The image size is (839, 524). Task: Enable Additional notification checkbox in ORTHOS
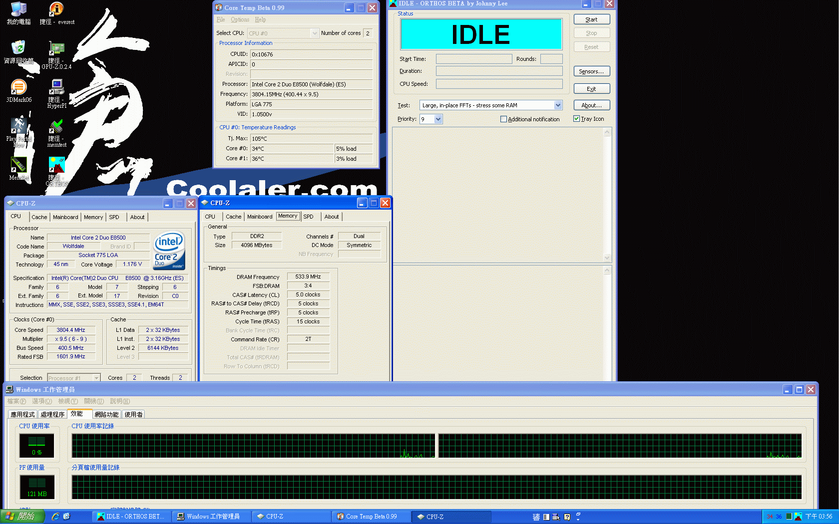(503, 119)
